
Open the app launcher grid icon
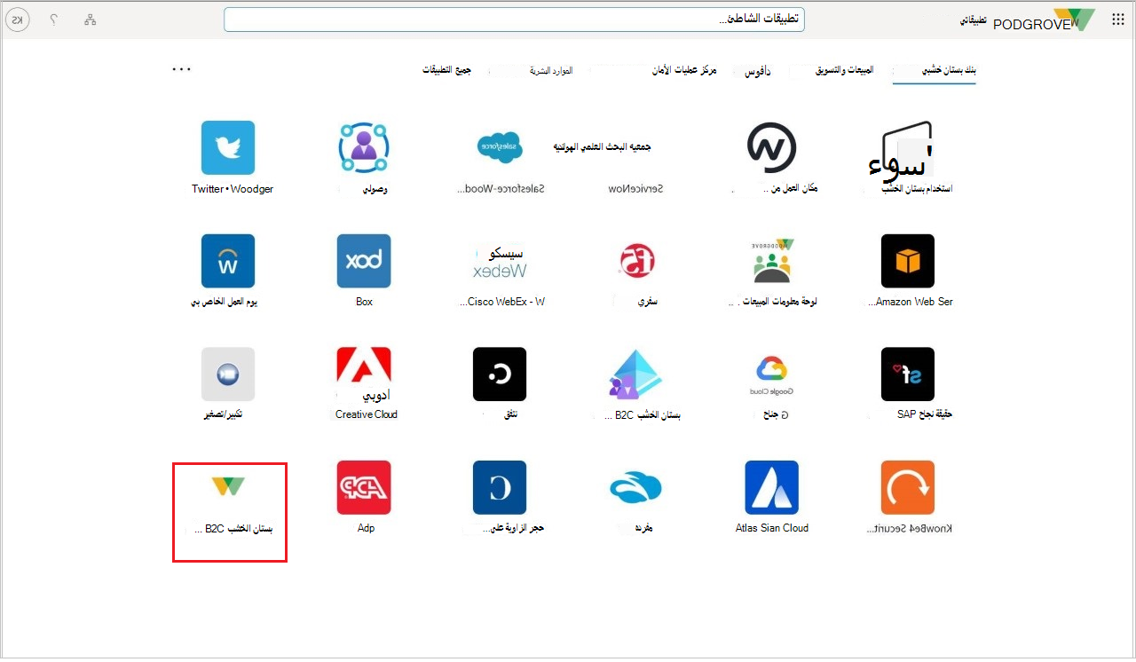coord(1118,19)
